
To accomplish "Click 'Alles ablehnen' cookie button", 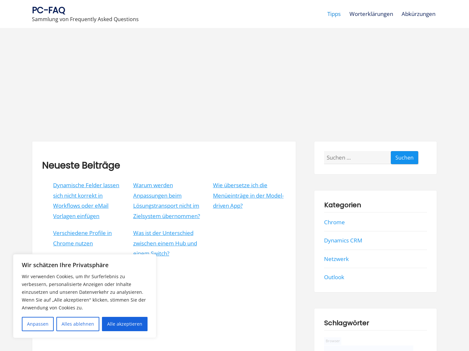I will pos(78,324).
